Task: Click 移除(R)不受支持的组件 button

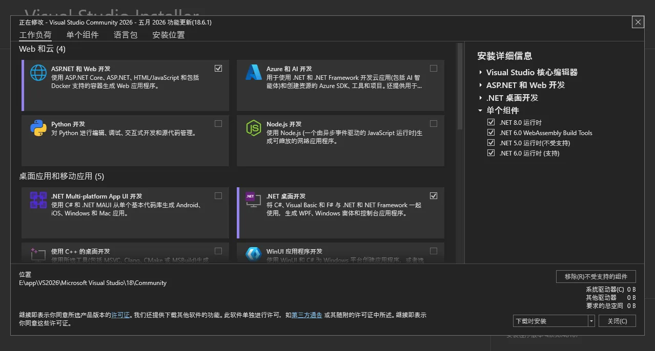Action: [596, 276]
